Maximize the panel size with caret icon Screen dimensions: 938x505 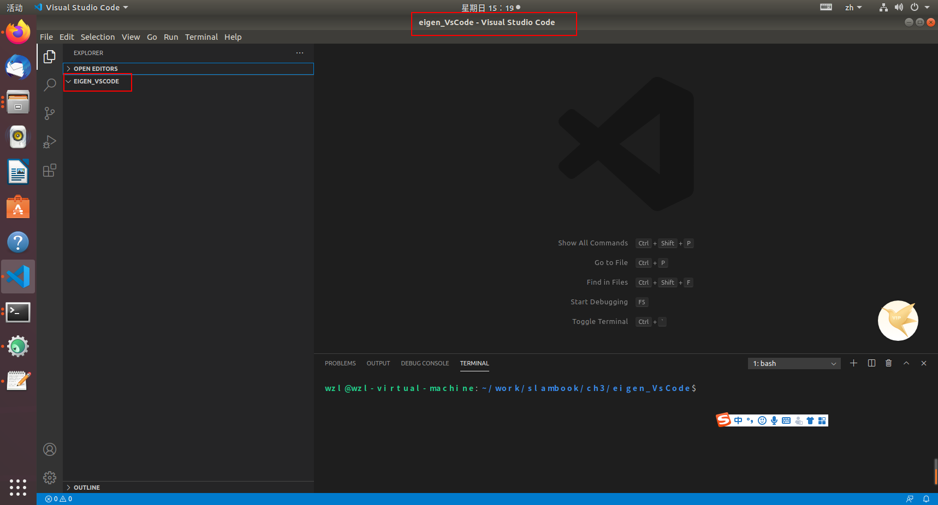click(x=906, y=363)
